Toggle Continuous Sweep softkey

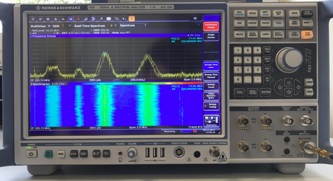[211, 27]
